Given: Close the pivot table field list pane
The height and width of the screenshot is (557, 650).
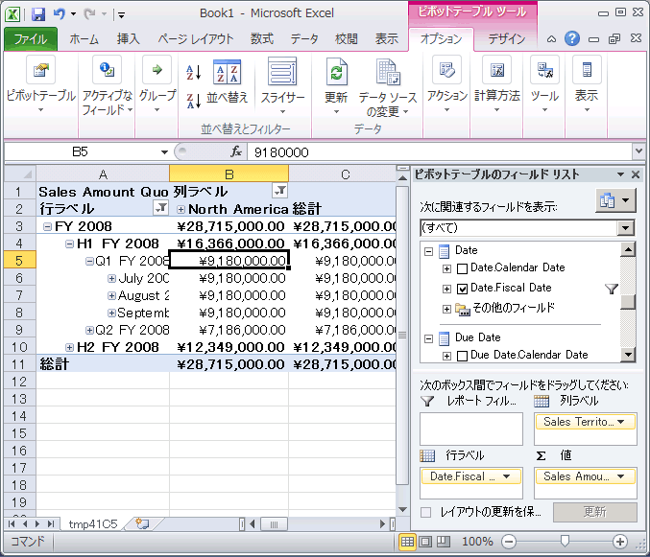Looking at the screenshot, I should (x=636, y=174).
